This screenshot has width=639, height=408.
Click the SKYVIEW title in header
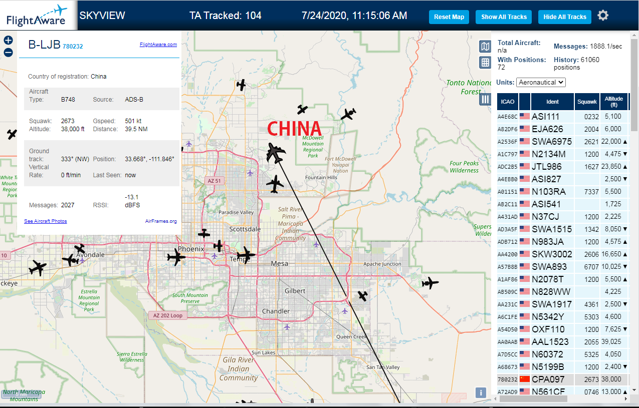tap(102, 16)
